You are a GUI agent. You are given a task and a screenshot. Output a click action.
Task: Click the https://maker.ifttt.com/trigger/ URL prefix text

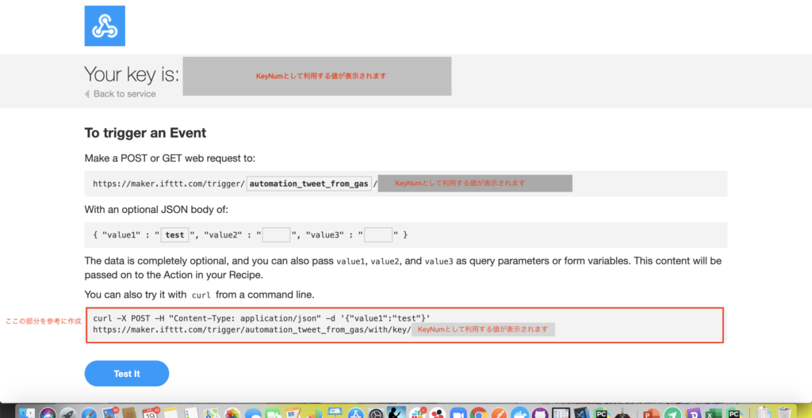click(169, 183)
